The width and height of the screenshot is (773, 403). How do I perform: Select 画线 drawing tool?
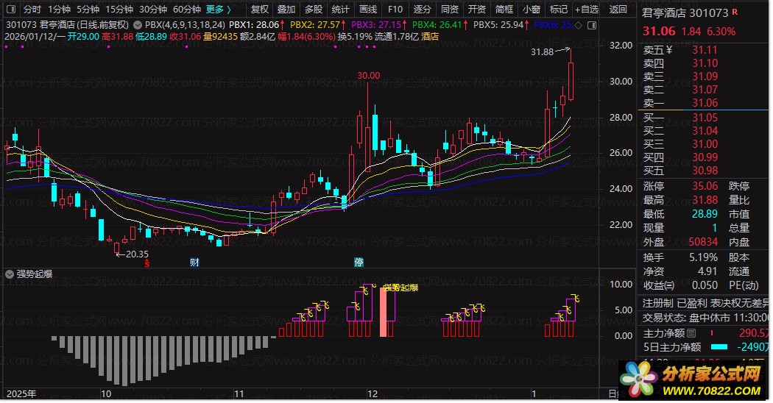pyautogui.click(x=368, y=10)
